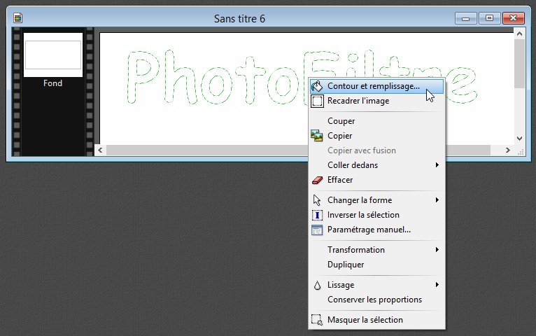Click the document icon in the Sans titre 6 title bar

[17, 17]
